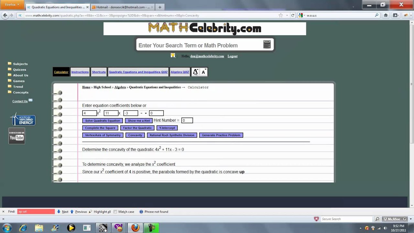
Task: Switch to the Quadratic Equations and Inequalities tab
Action: pyautogui.click(x=57, y=7)
